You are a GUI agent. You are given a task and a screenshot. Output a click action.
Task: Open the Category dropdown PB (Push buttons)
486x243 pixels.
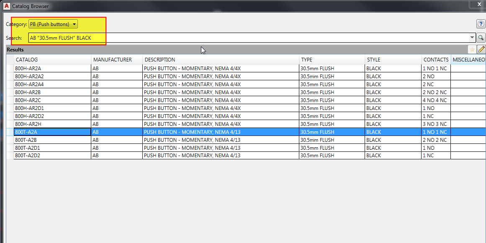coord(53,24)
